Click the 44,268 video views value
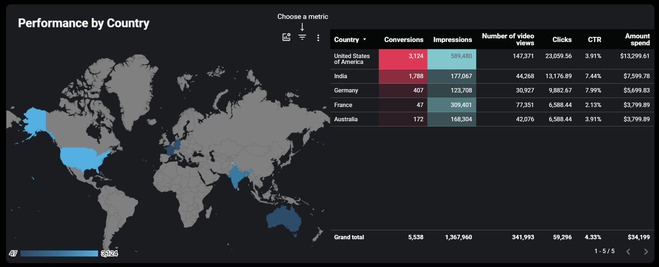This screenshot has height=267, width=659. (x=525, y=76)
